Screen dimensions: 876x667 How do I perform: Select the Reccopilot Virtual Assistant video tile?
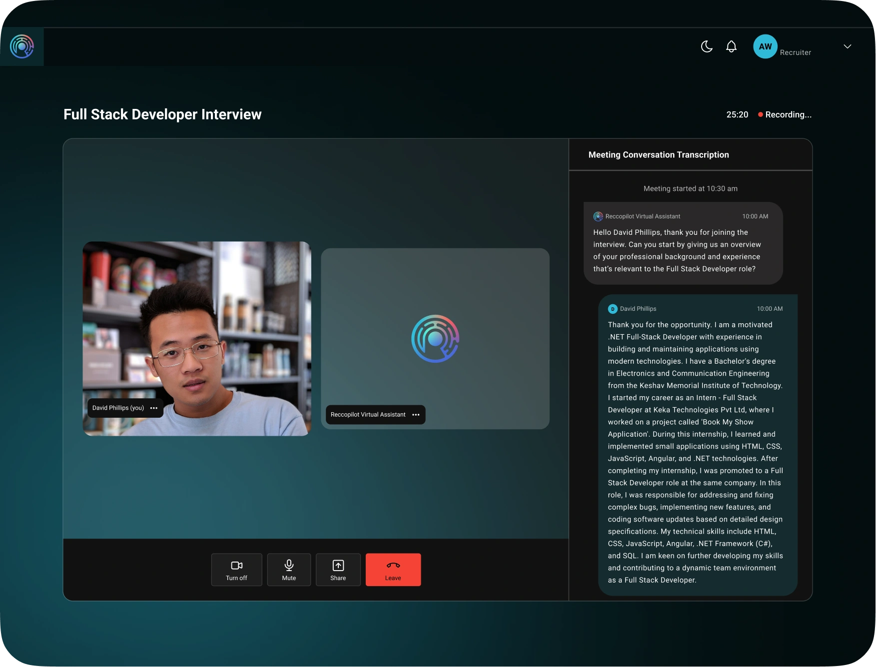click(x=435, y=339)
